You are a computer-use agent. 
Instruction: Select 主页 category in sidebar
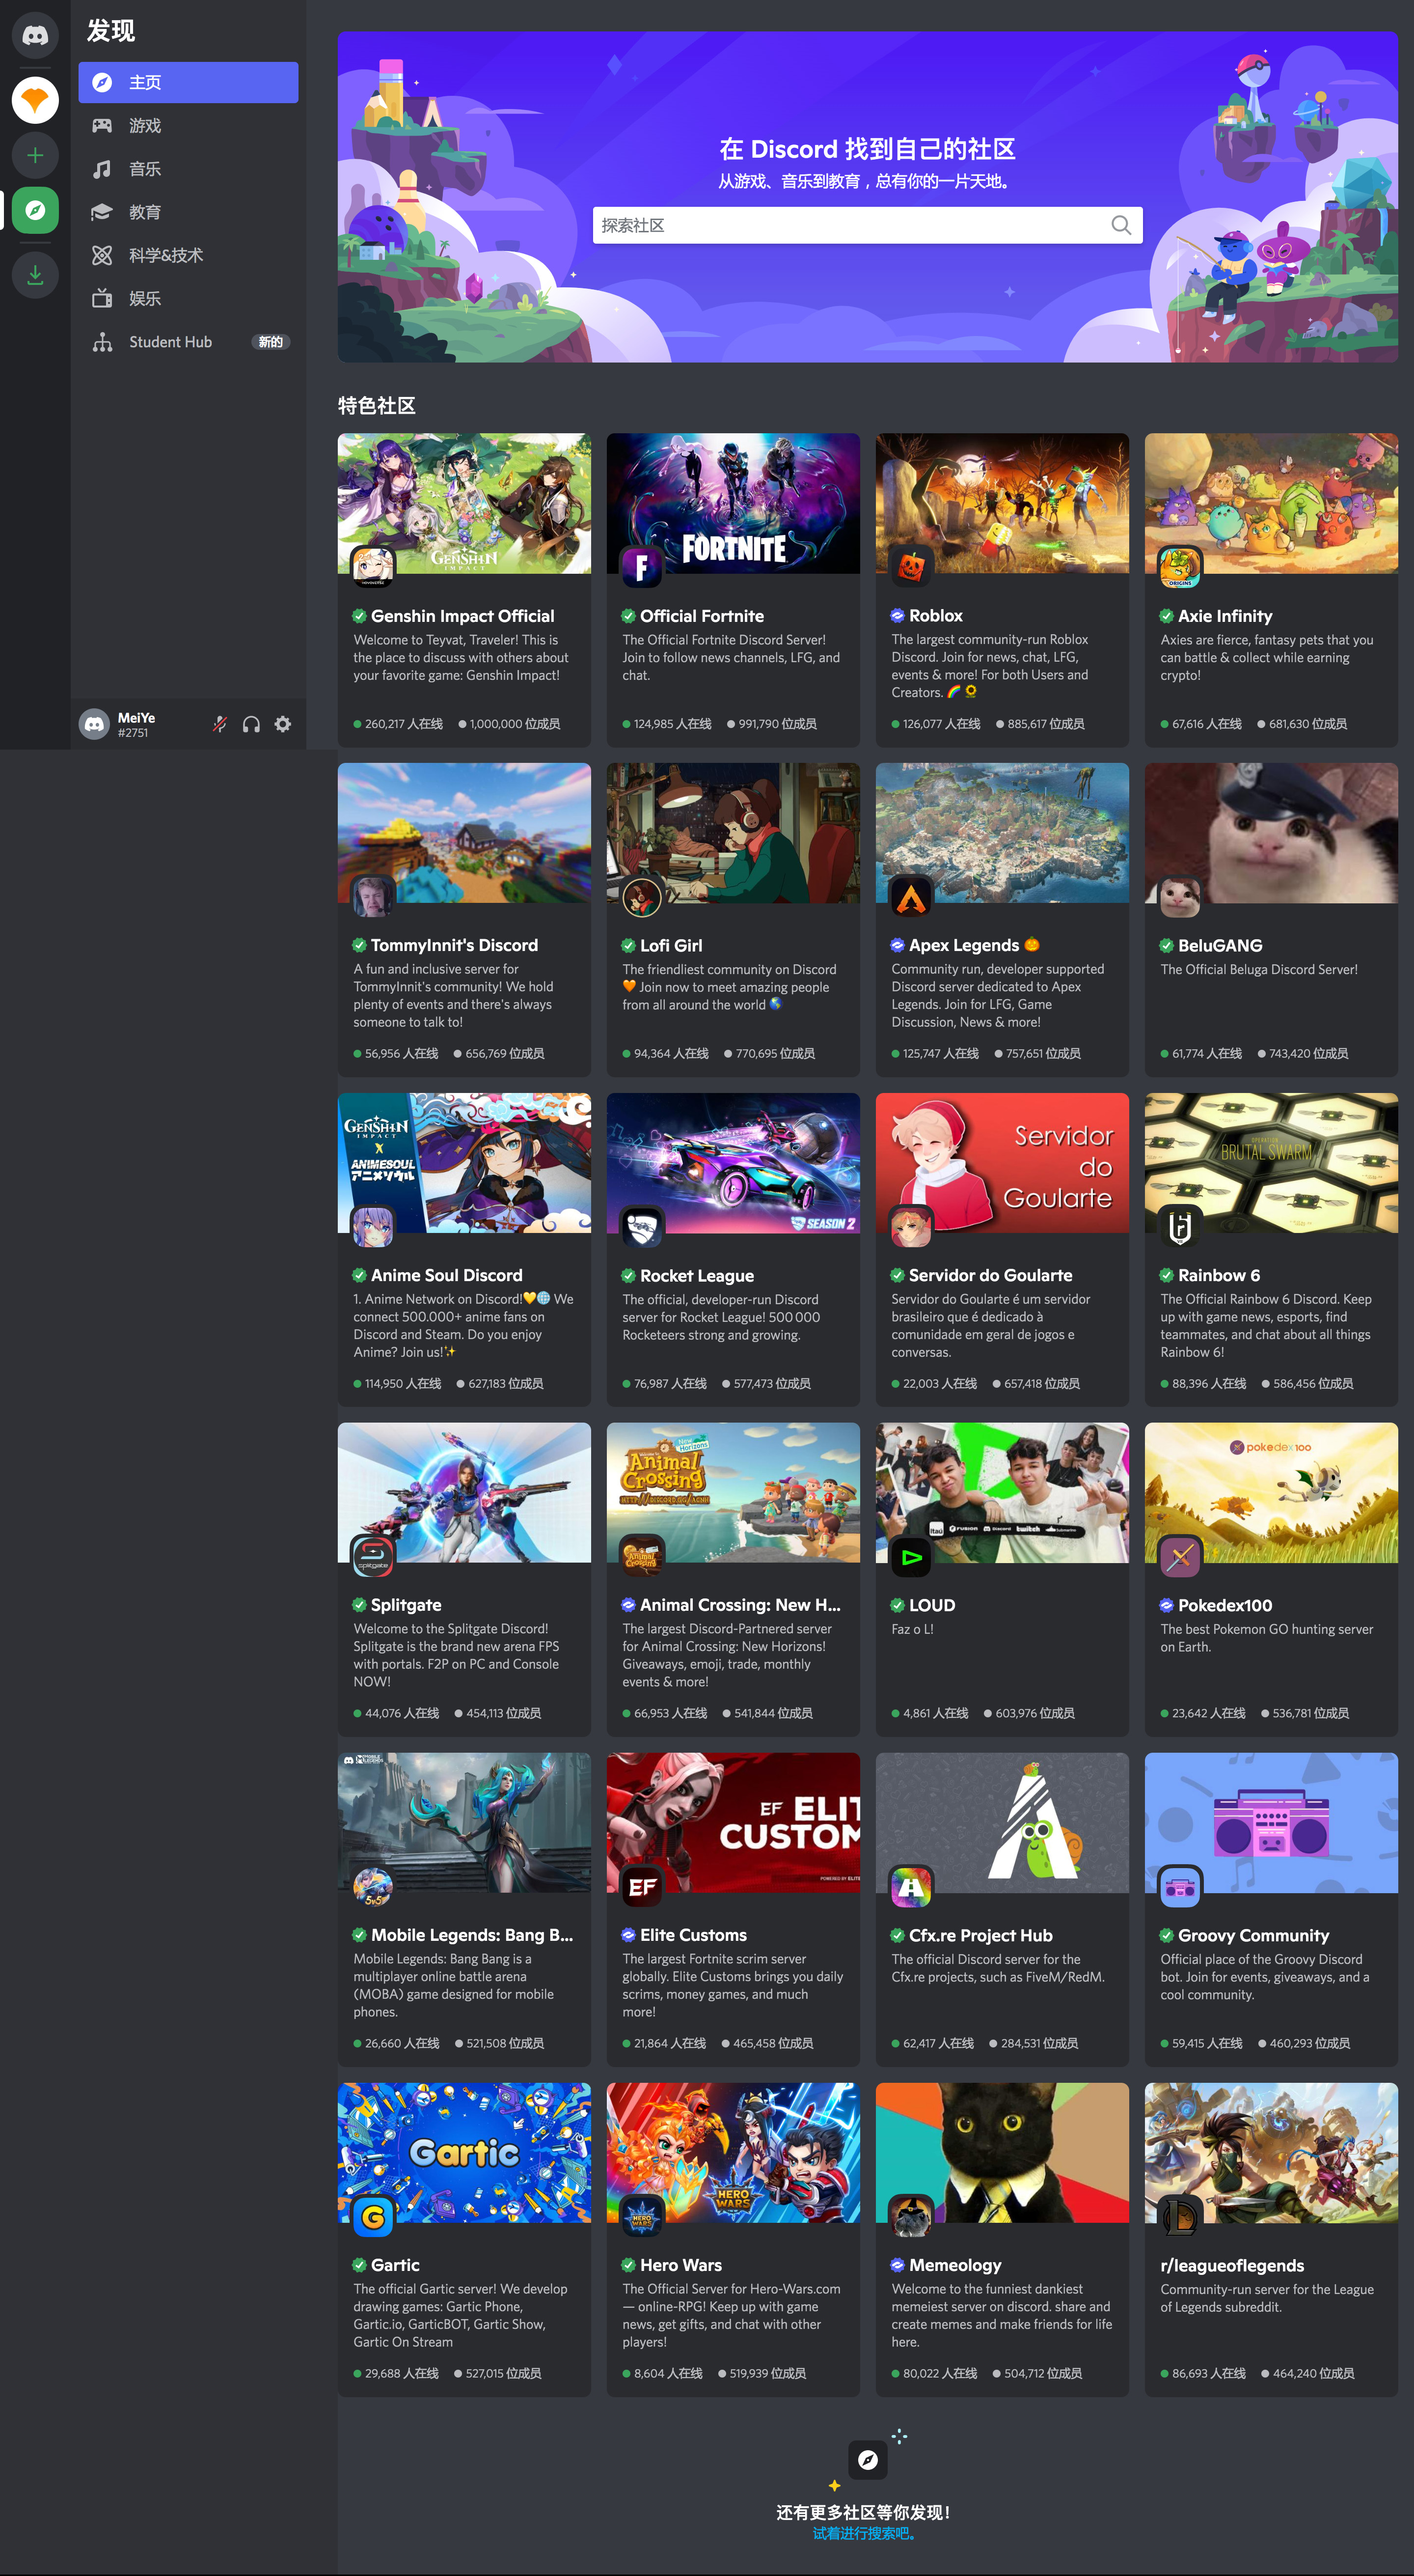tap(189, 82)
